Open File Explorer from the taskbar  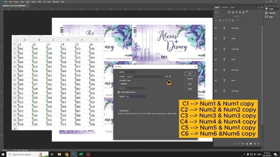pyautogui.click(x=59, y=154)
